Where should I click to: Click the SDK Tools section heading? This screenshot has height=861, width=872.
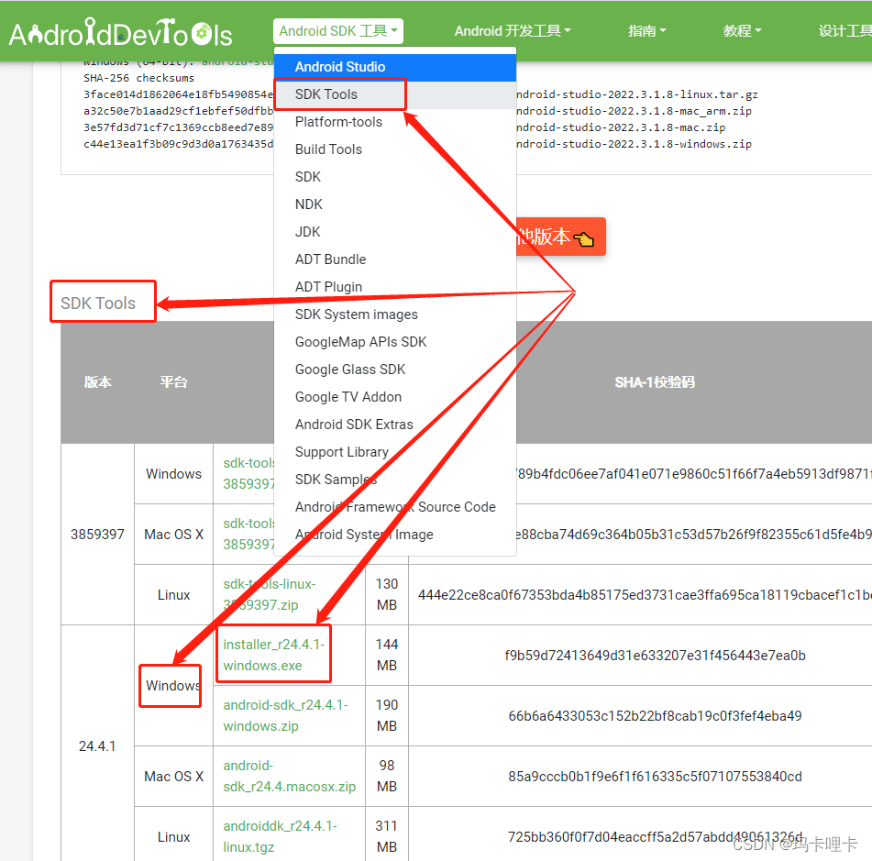[x=98, y=304]
